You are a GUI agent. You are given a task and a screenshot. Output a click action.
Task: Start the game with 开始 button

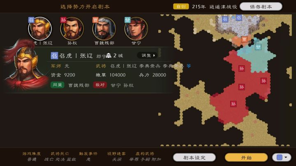(246, 157)
